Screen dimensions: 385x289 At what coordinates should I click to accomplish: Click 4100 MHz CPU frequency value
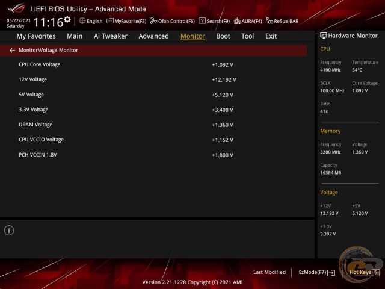point(330,70)
